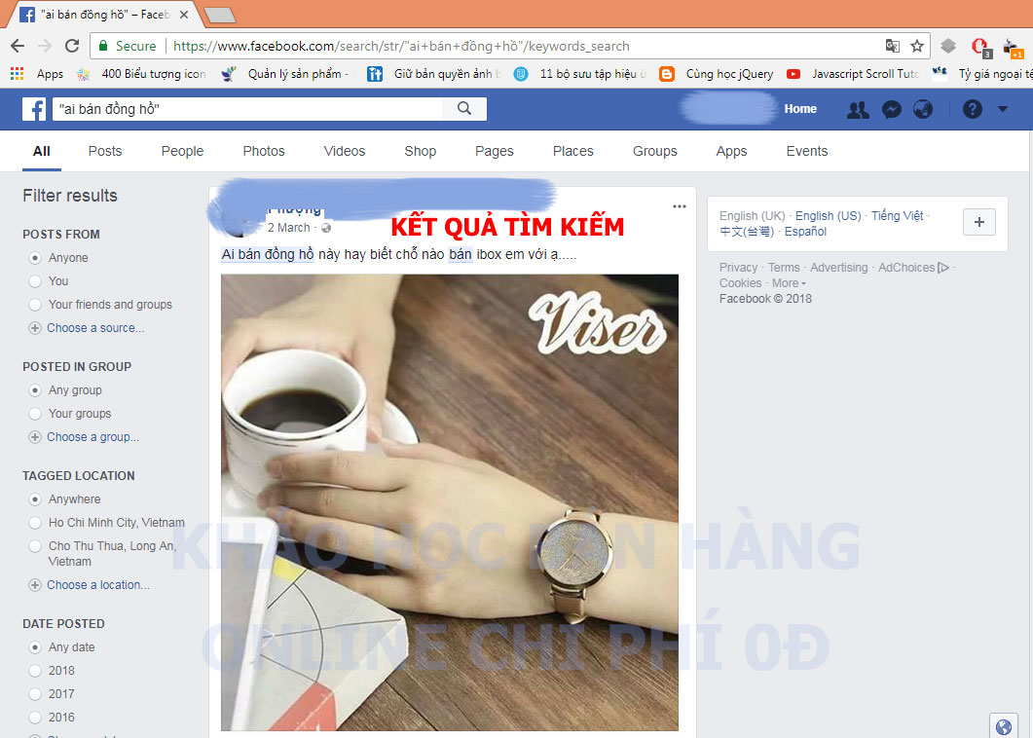Switch to the Pages tab
Screen dimensions: 1033x738
(494, 151)
